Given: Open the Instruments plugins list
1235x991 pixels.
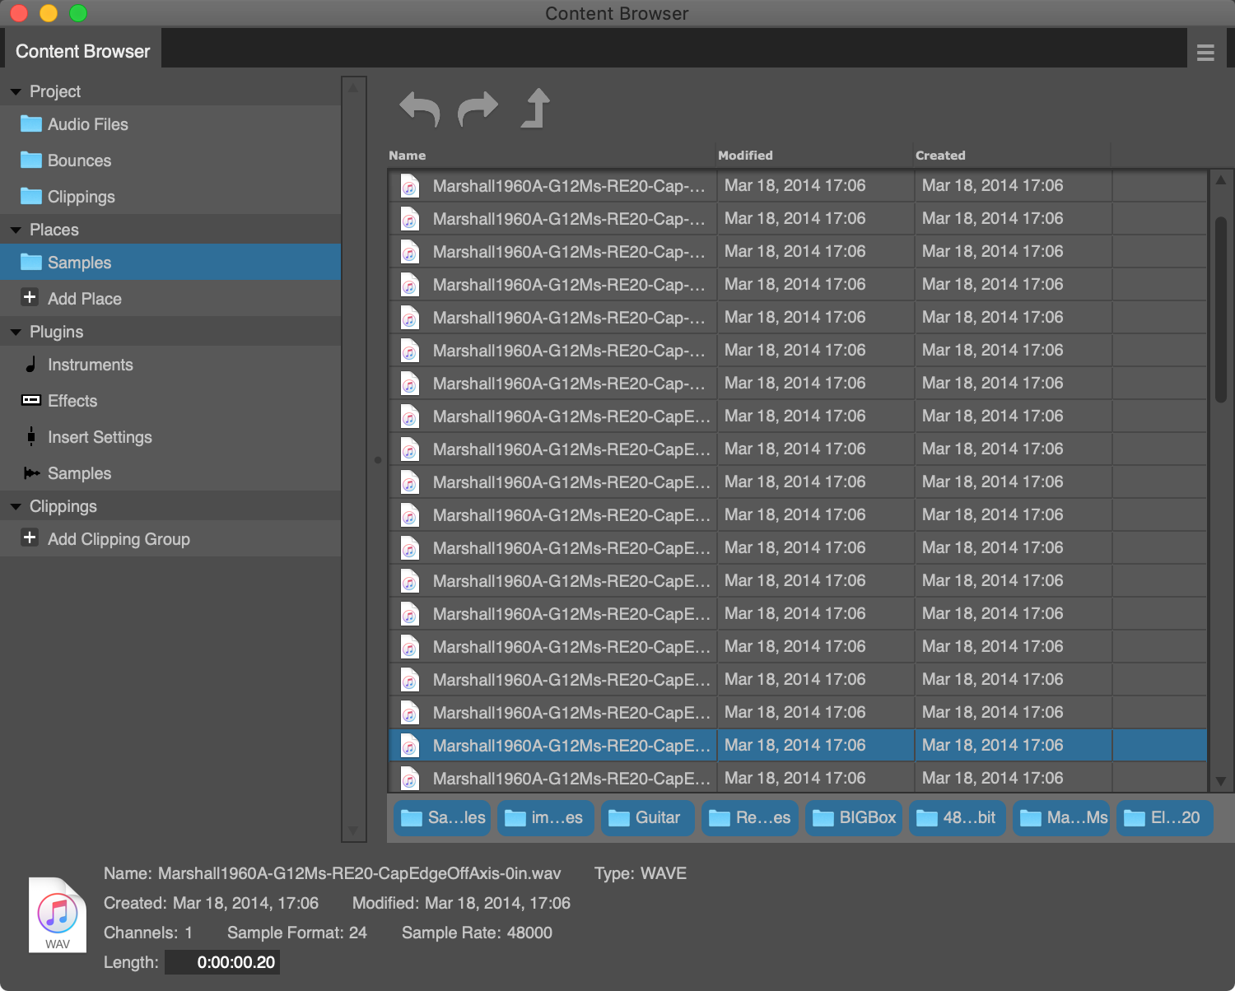Looking at the screenshot, I should click(91, 365).
